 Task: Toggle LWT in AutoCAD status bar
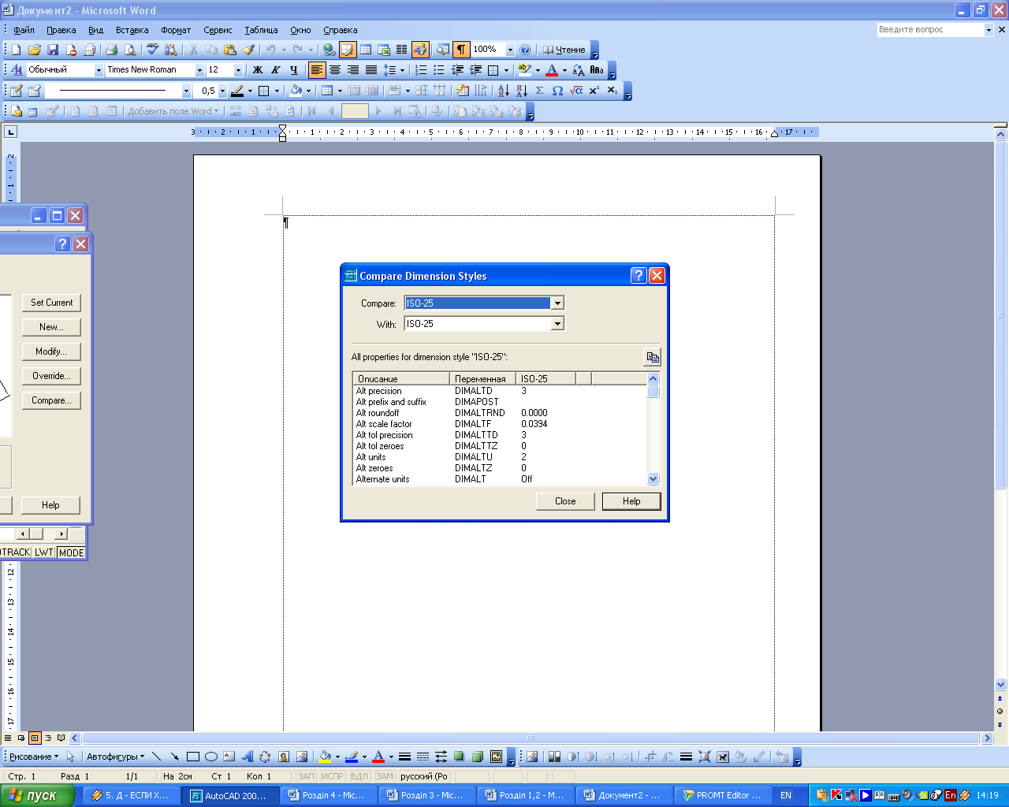[44, 552]
